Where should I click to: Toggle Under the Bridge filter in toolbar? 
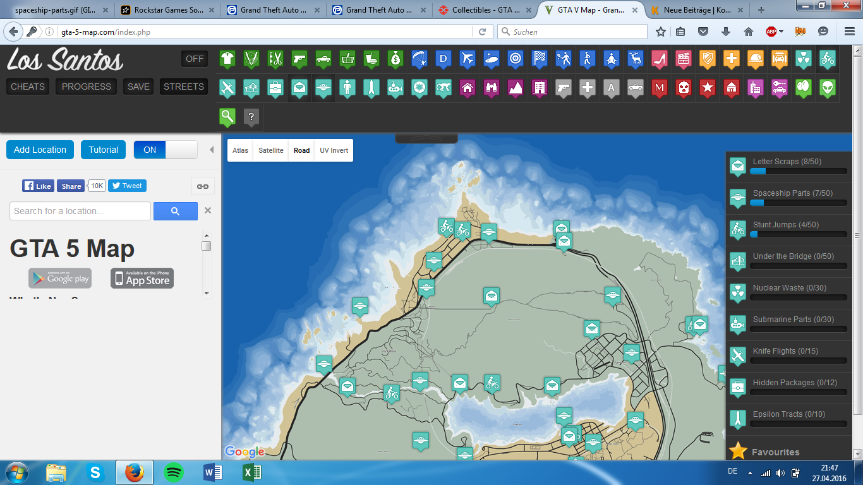pos(251,88)
